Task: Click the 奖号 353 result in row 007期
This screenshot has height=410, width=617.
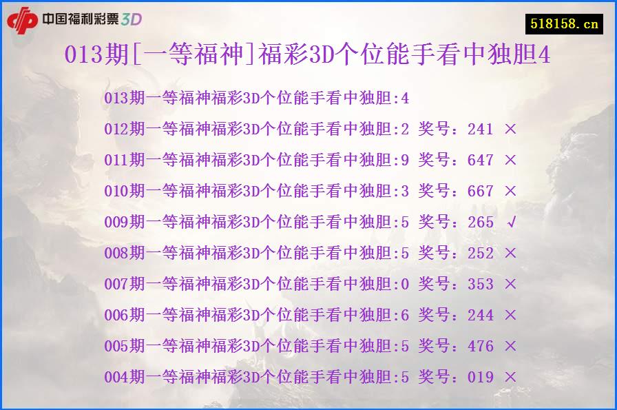Action: pyautogui.click(x=456, y=284)
